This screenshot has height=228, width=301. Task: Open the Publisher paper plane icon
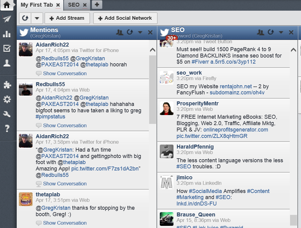(7, 19)
